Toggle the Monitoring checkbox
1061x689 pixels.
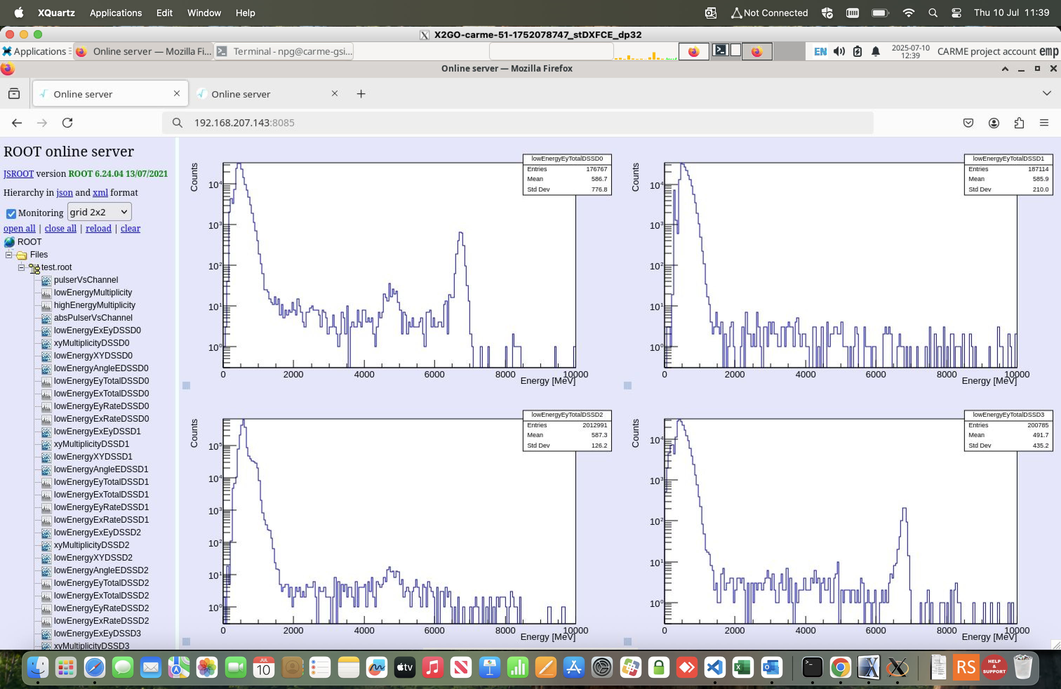pos(11,214)
